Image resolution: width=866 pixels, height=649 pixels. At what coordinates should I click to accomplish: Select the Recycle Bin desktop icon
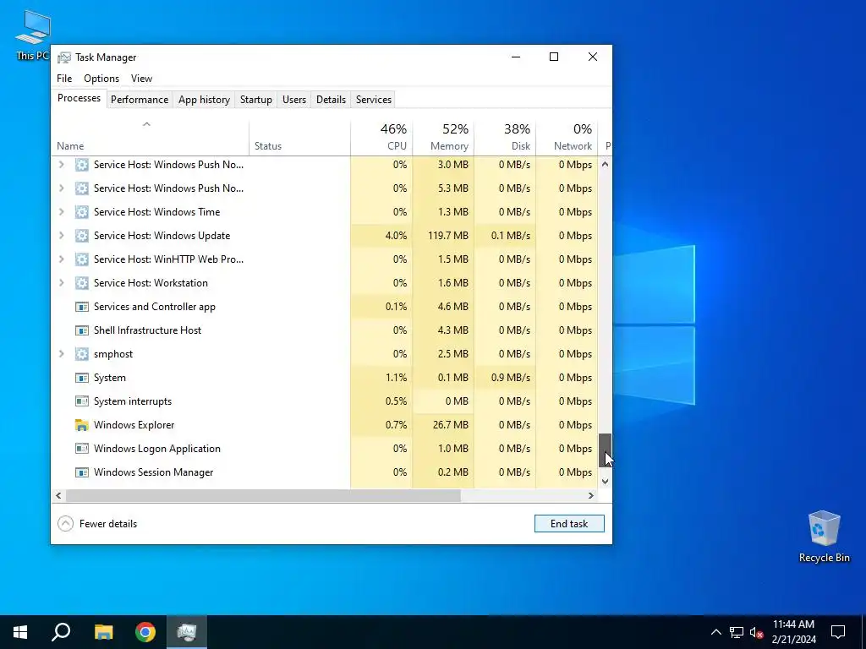coord(824,537)
